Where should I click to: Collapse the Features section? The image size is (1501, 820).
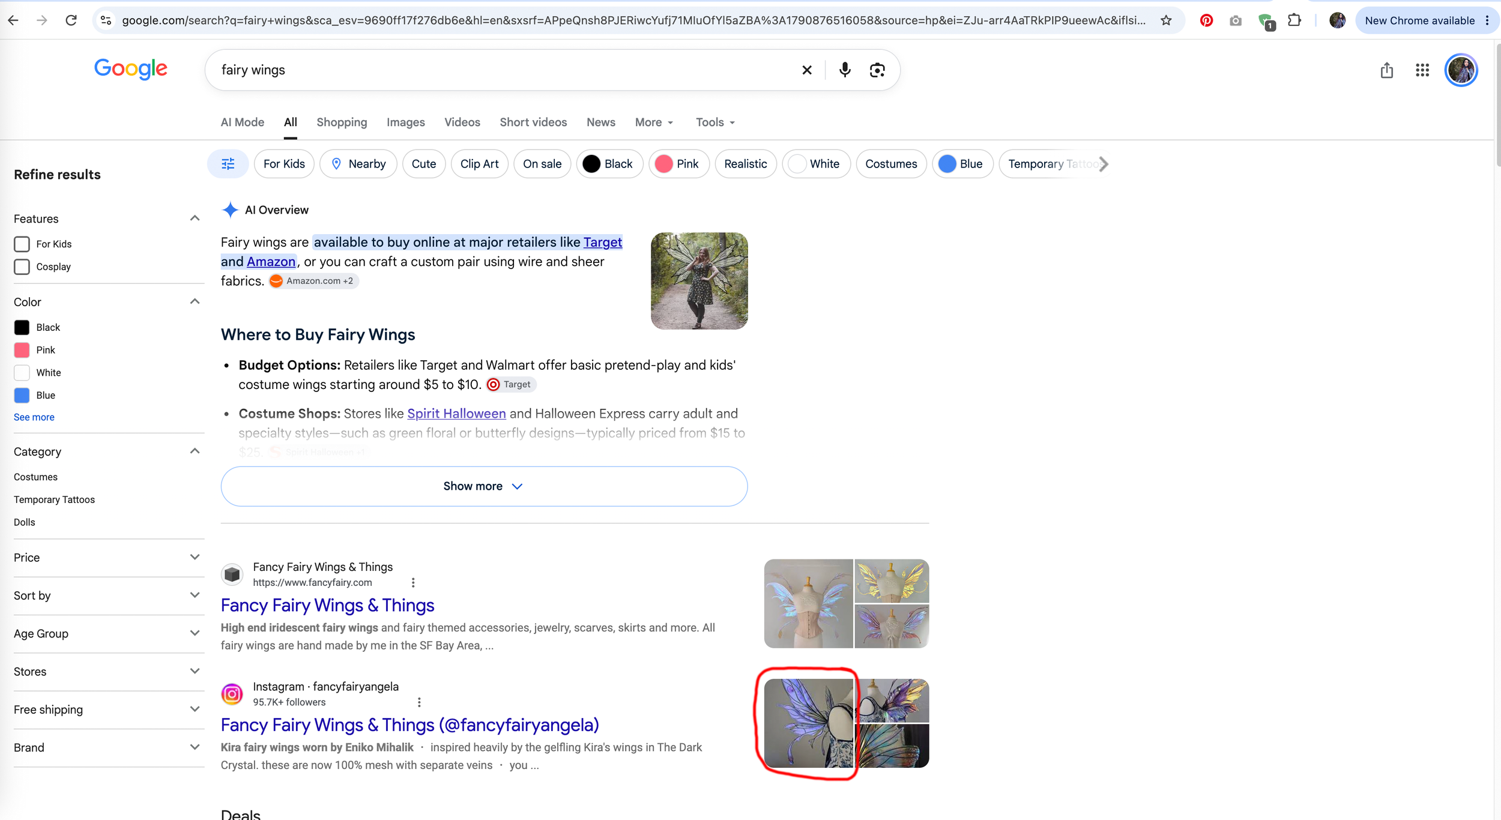pos(195,219)
